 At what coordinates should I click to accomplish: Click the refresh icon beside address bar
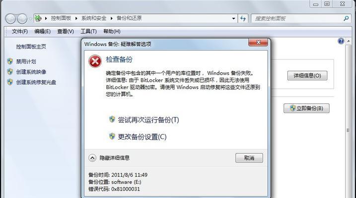pyautogui.click(x=243, y=18)
